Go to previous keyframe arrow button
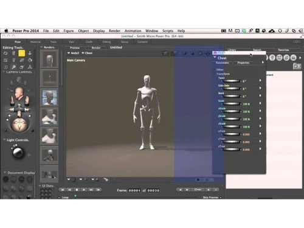The height and width of the screenshot is (228, 304). (180, 190)
